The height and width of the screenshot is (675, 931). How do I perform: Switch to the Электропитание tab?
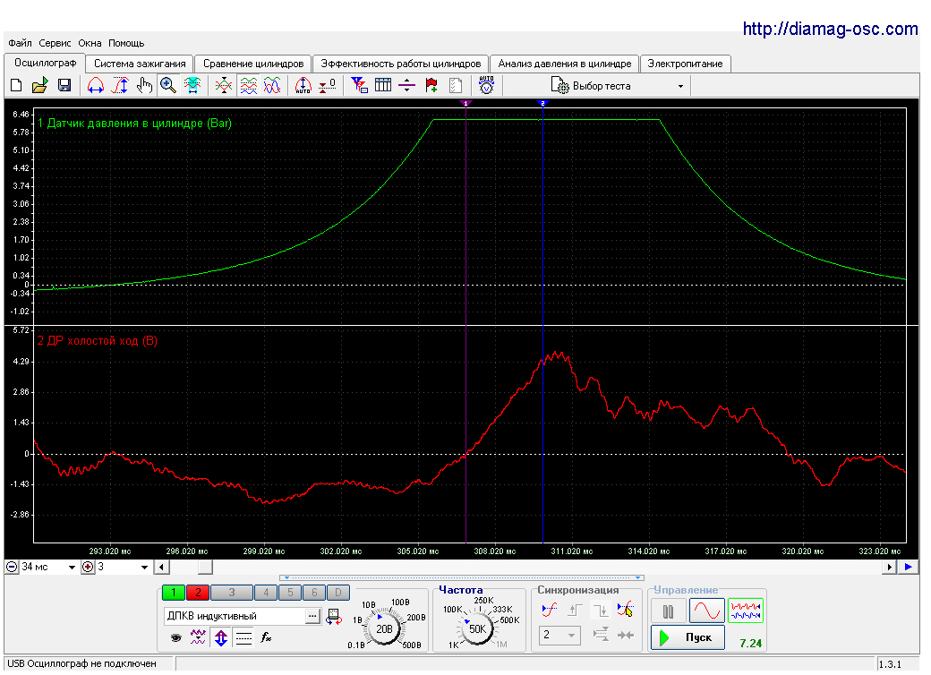[685, 64]
